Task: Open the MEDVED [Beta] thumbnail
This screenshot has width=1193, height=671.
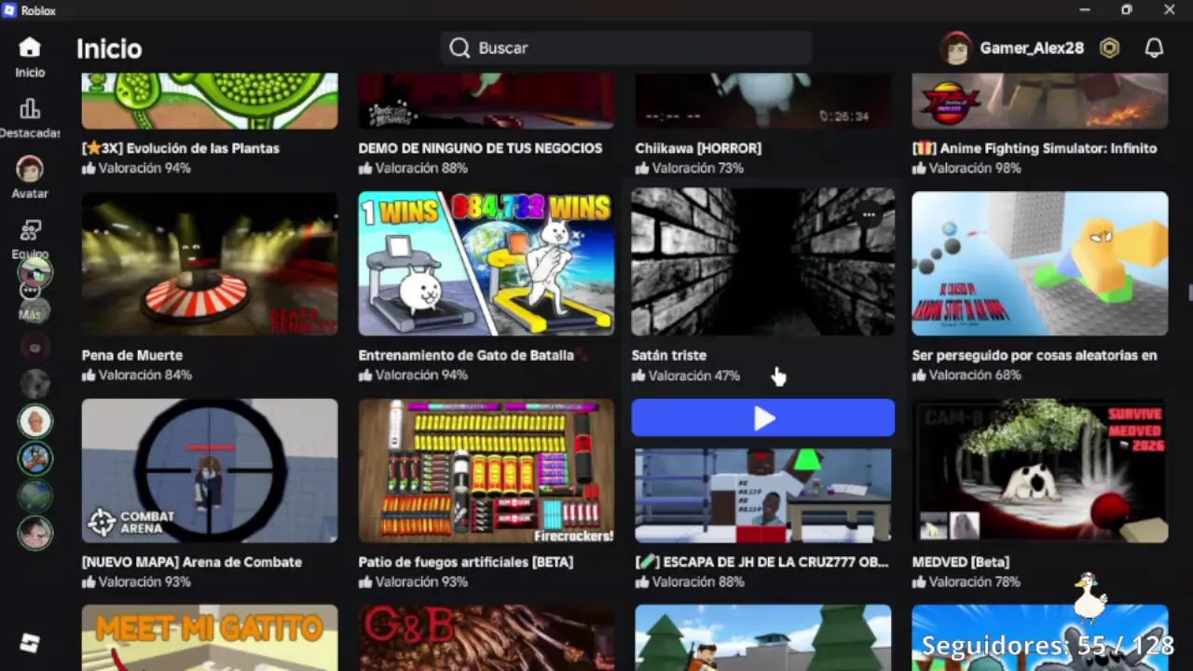Action: coord(1040,471)
